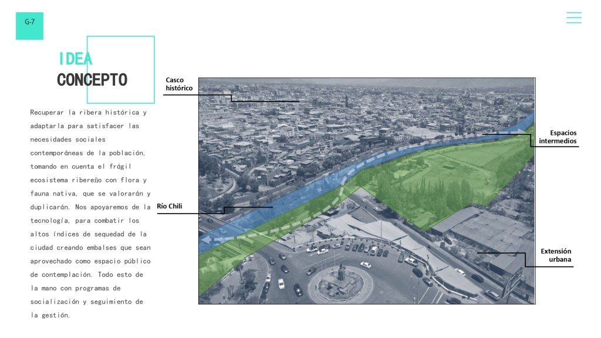Screen dimensions: 601x338
Task: Select the teal outlined square frame
Action: tap(121, 37)
